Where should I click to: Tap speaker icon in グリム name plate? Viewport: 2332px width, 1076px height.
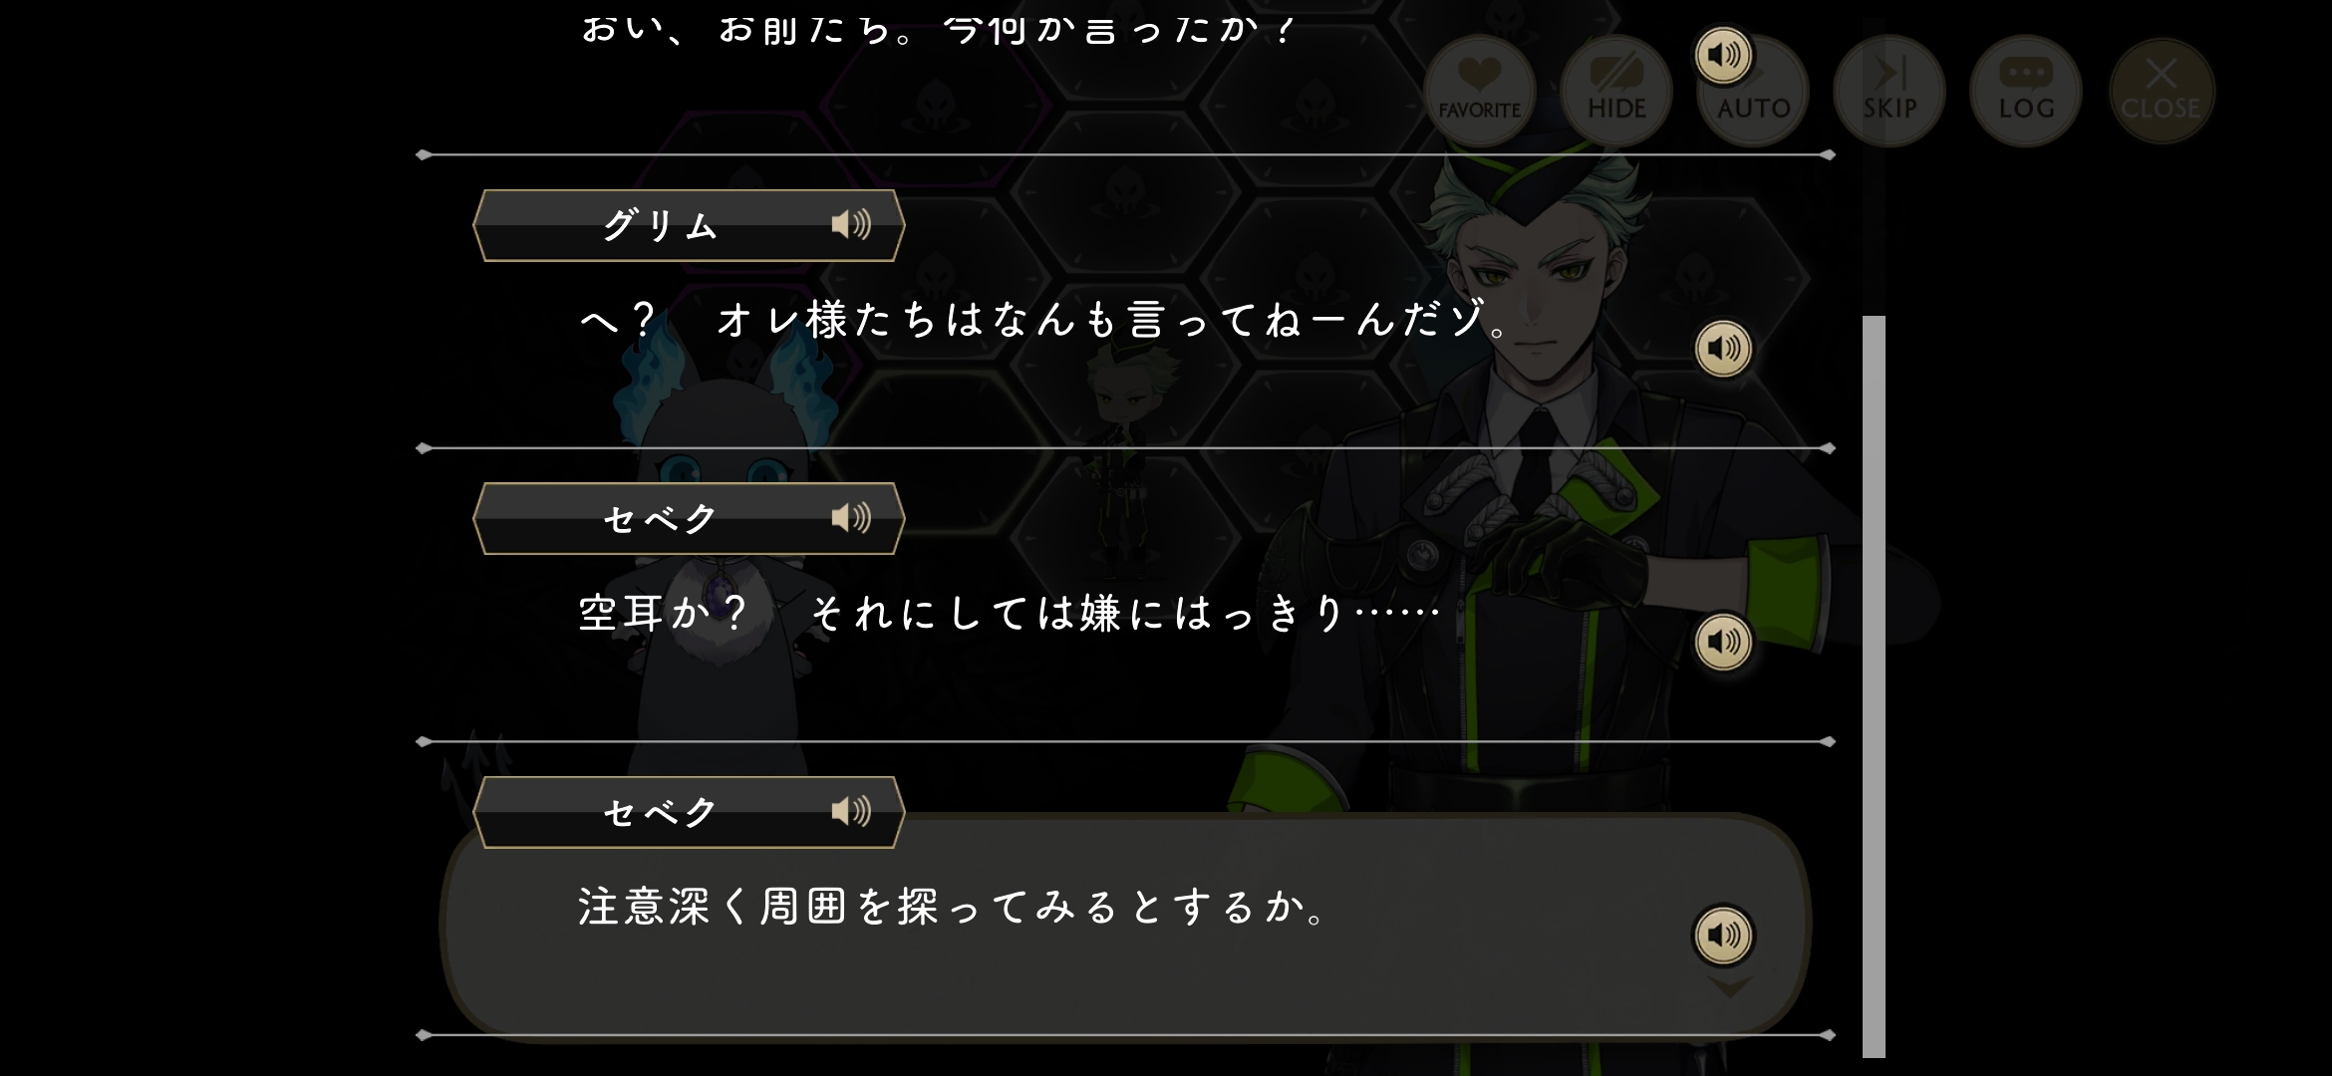point(851,225)
